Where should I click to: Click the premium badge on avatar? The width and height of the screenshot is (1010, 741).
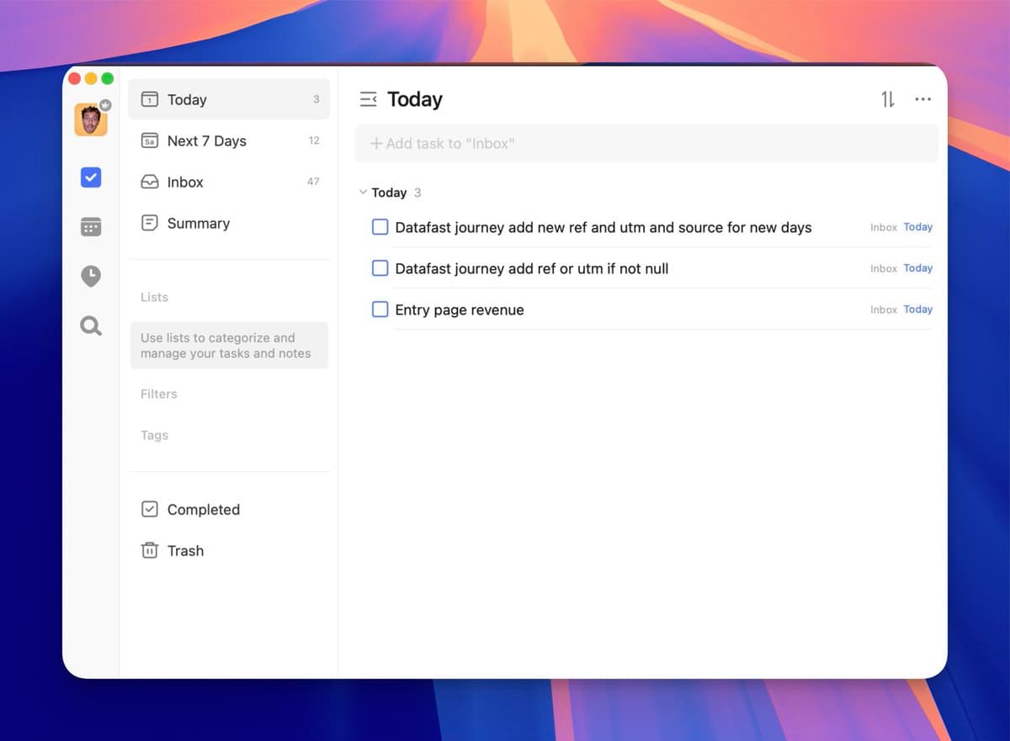coord(105,105)
